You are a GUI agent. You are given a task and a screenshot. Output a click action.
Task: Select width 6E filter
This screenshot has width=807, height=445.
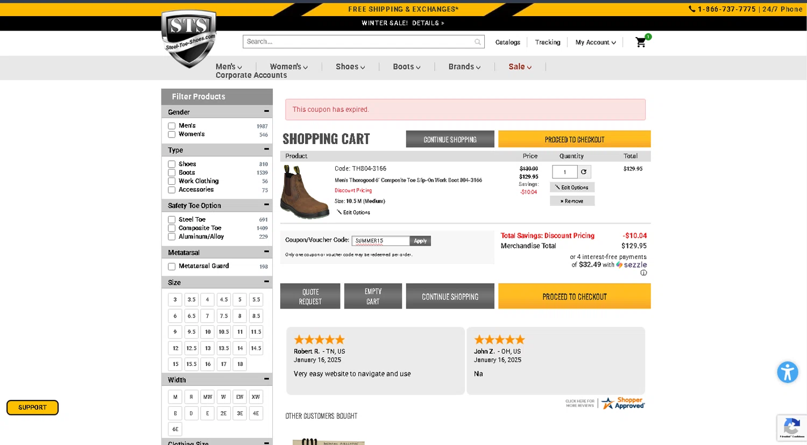(175, 429)
